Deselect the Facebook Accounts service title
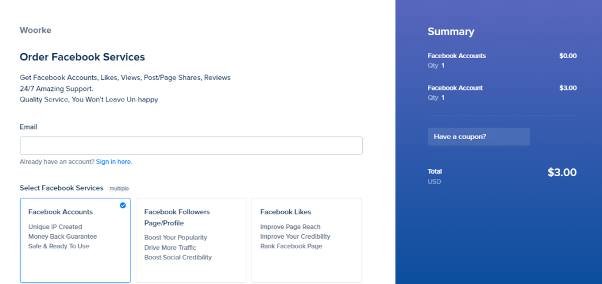The image size is (602, 284). [x=61, y=212]
